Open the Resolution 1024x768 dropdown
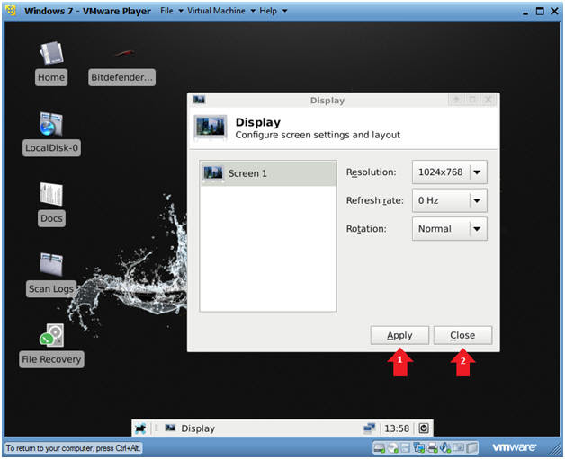This screenshot has height=459, width=565. [x=449, y=172]
